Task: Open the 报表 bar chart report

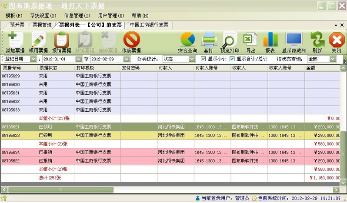Action: 270,42
